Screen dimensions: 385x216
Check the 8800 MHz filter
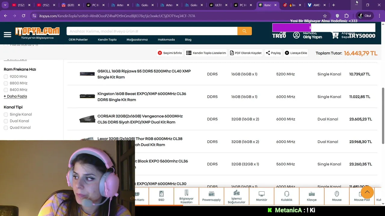pyautogui.click(x=6, y=83)
